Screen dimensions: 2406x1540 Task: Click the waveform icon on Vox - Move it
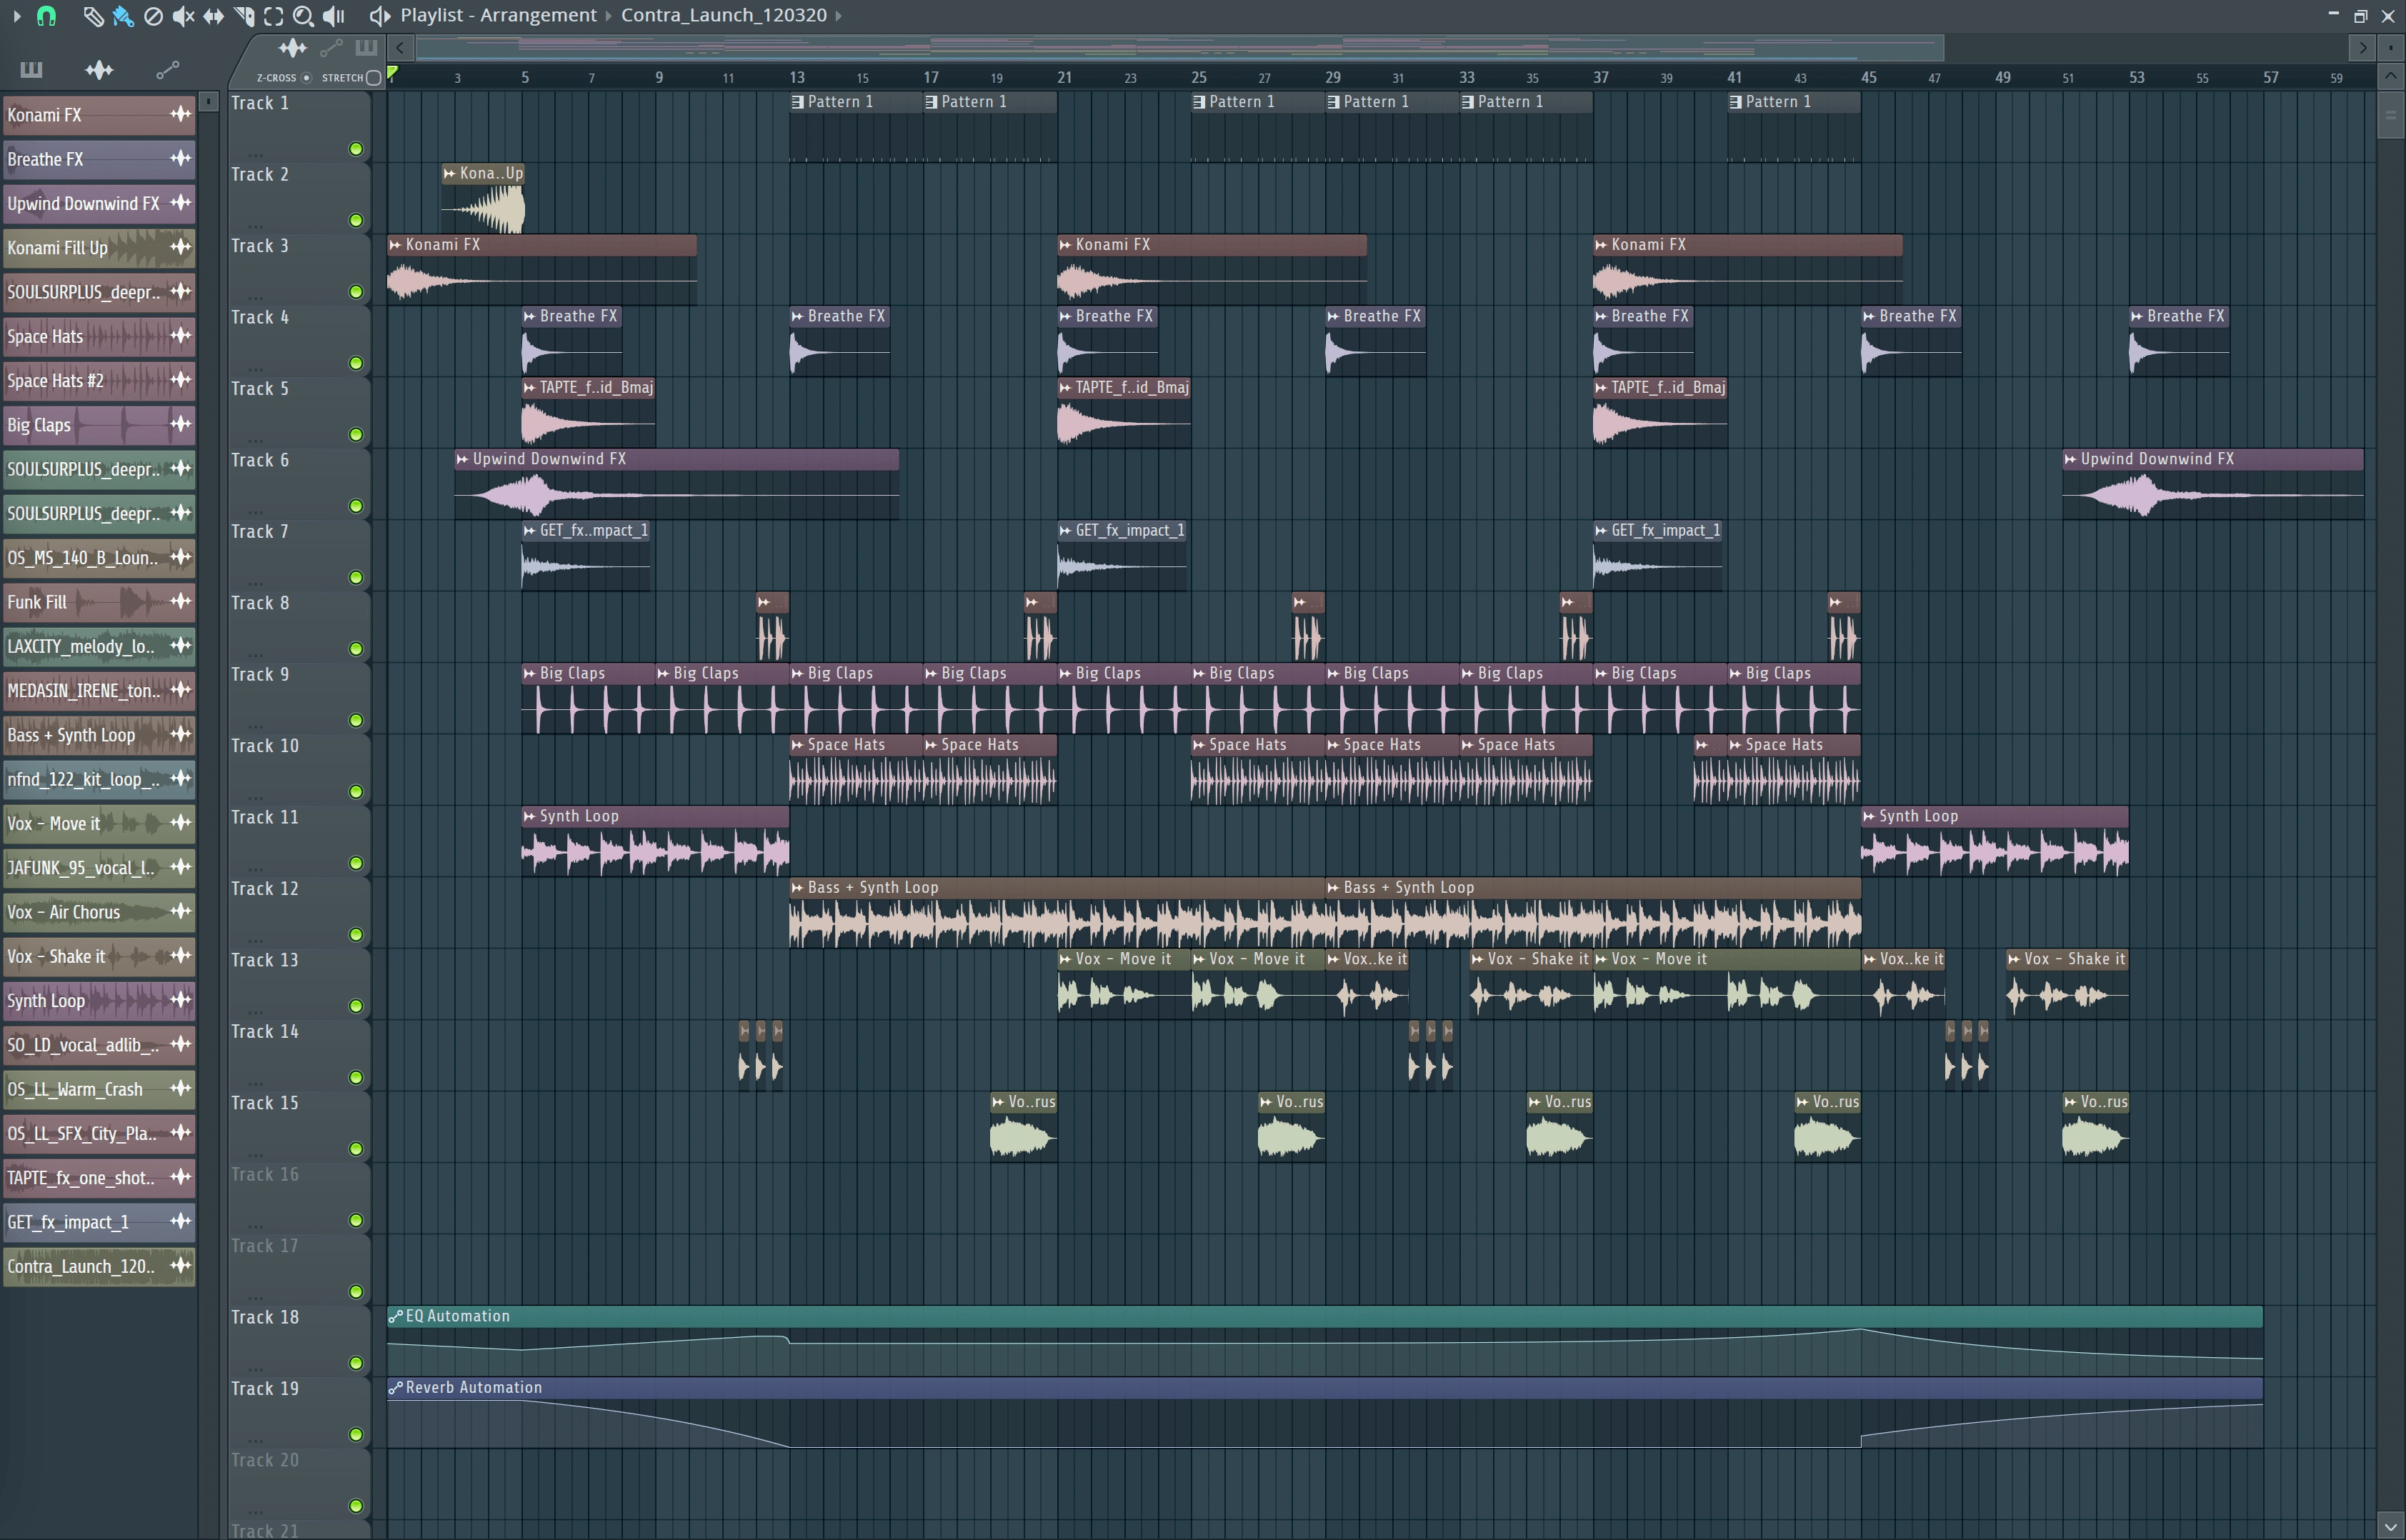pos(180,823)
